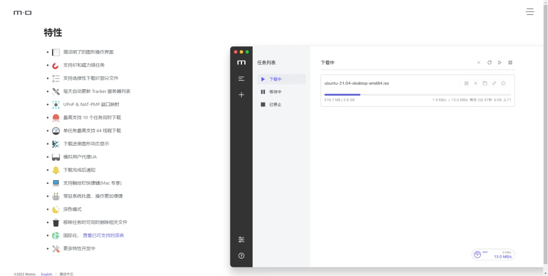Click the bell icon for 下载完成后通知
548x276 pixels.
pyautogui.click(x=56, y=170)
